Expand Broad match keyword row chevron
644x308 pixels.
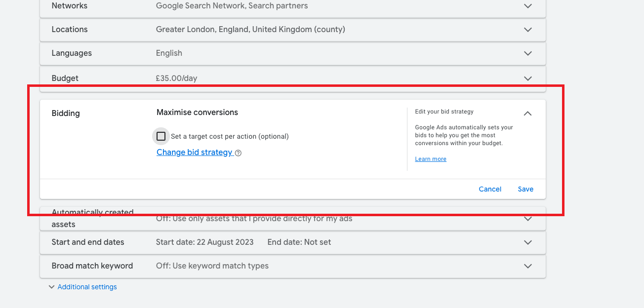[x=527, y=266]
